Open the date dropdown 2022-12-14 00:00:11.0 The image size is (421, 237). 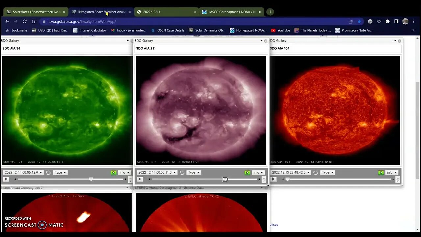[x=157, y=172]
